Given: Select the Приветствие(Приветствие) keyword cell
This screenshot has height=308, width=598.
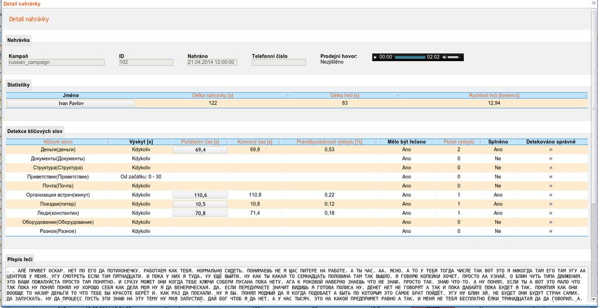Looking at the screenshot, I should pos(58,177).
